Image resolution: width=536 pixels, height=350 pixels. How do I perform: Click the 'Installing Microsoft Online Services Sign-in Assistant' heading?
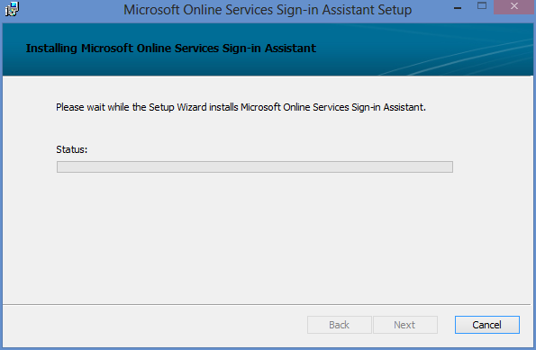coord(171,49)
